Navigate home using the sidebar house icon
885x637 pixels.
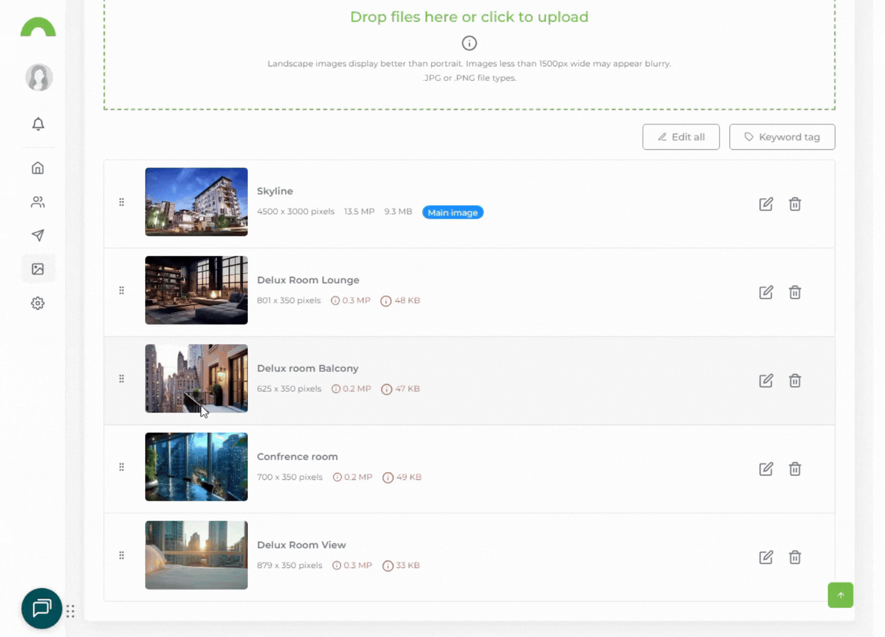click(x=38, y=168)
